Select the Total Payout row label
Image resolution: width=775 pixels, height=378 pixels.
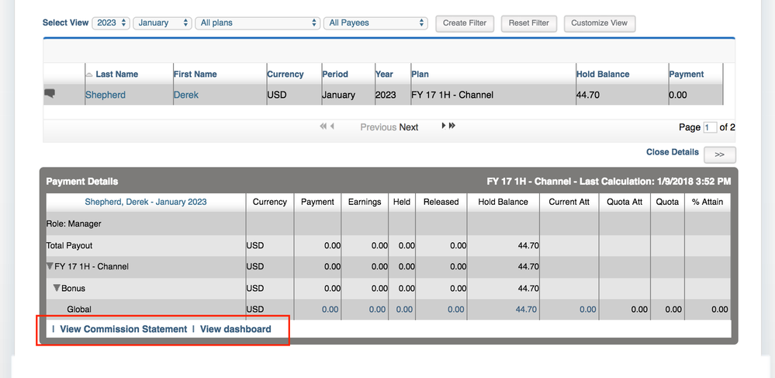point(69,245)
